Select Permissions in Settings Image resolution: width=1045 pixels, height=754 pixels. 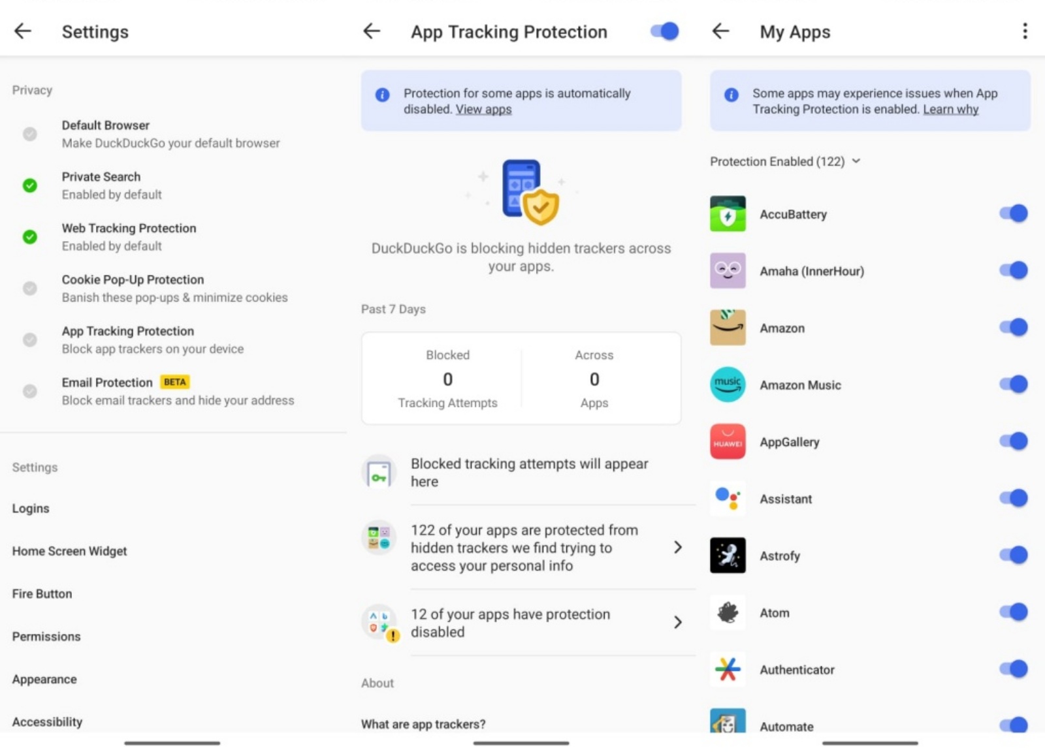[x=46, y=636]
